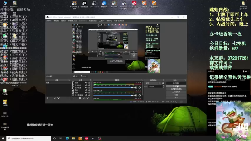Open the 视图(V) menu in OBS
Screen dimensions: 251x141
[x=63, y=21]
